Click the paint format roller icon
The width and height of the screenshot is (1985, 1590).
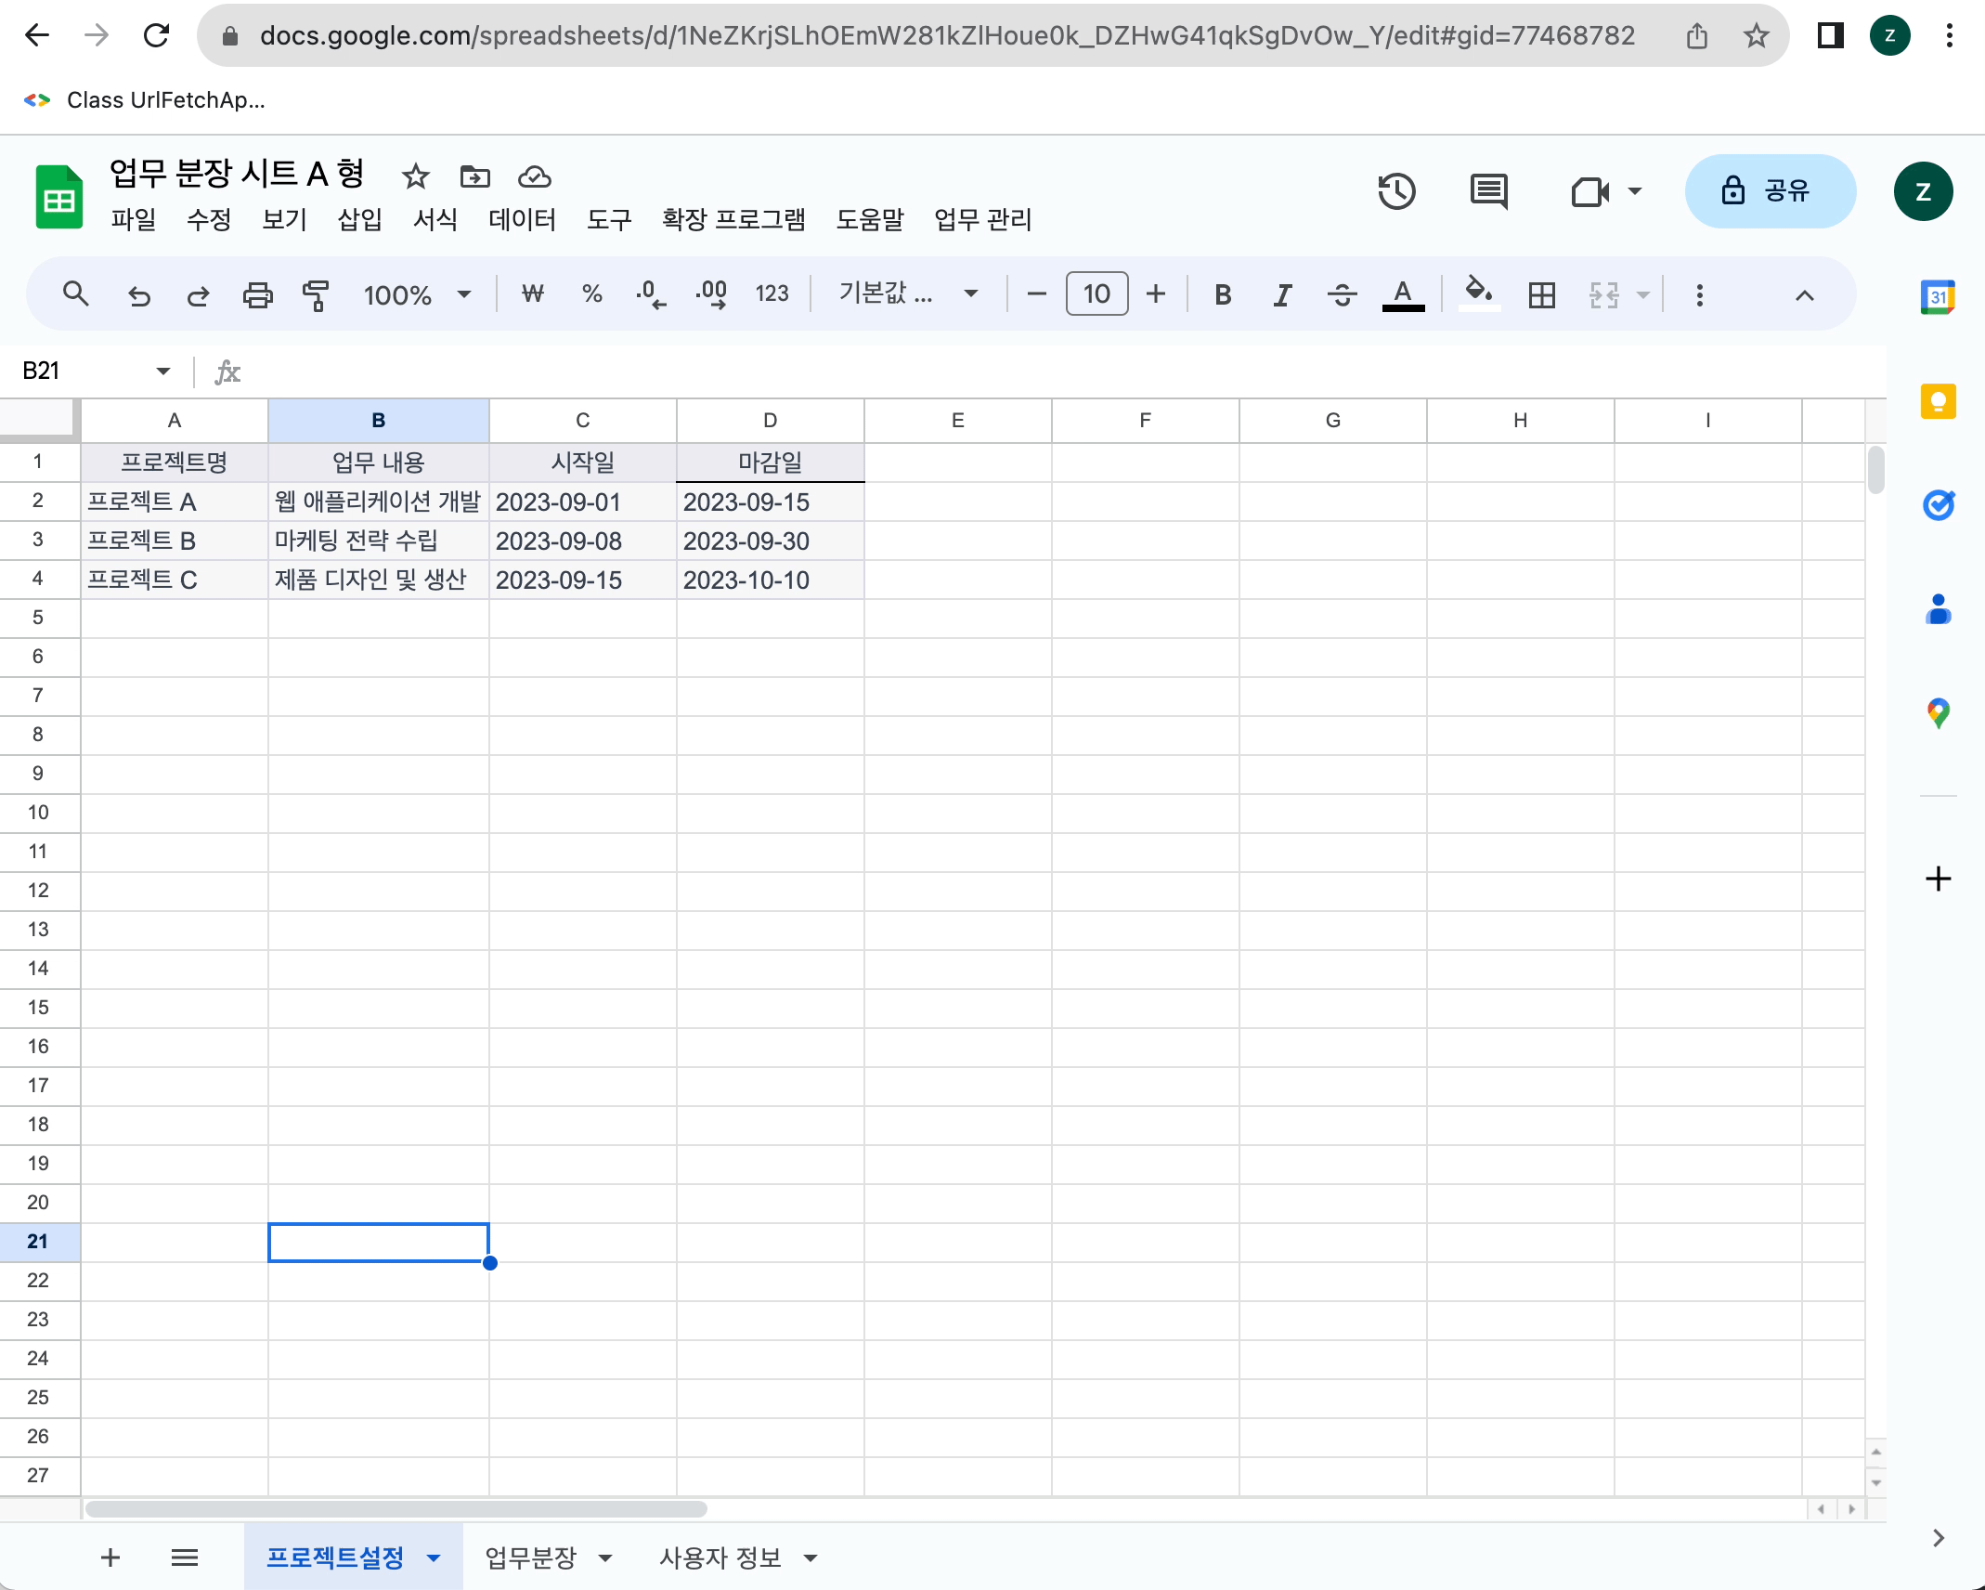[x=316, y=295]
